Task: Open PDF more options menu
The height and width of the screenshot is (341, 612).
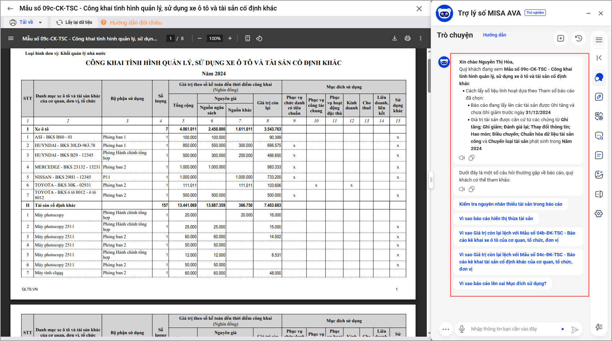Action: pos(421,38)
